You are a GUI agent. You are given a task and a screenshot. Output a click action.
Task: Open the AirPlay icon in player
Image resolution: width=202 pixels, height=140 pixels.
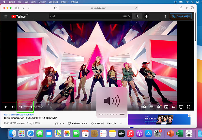(x=181, y=107)
